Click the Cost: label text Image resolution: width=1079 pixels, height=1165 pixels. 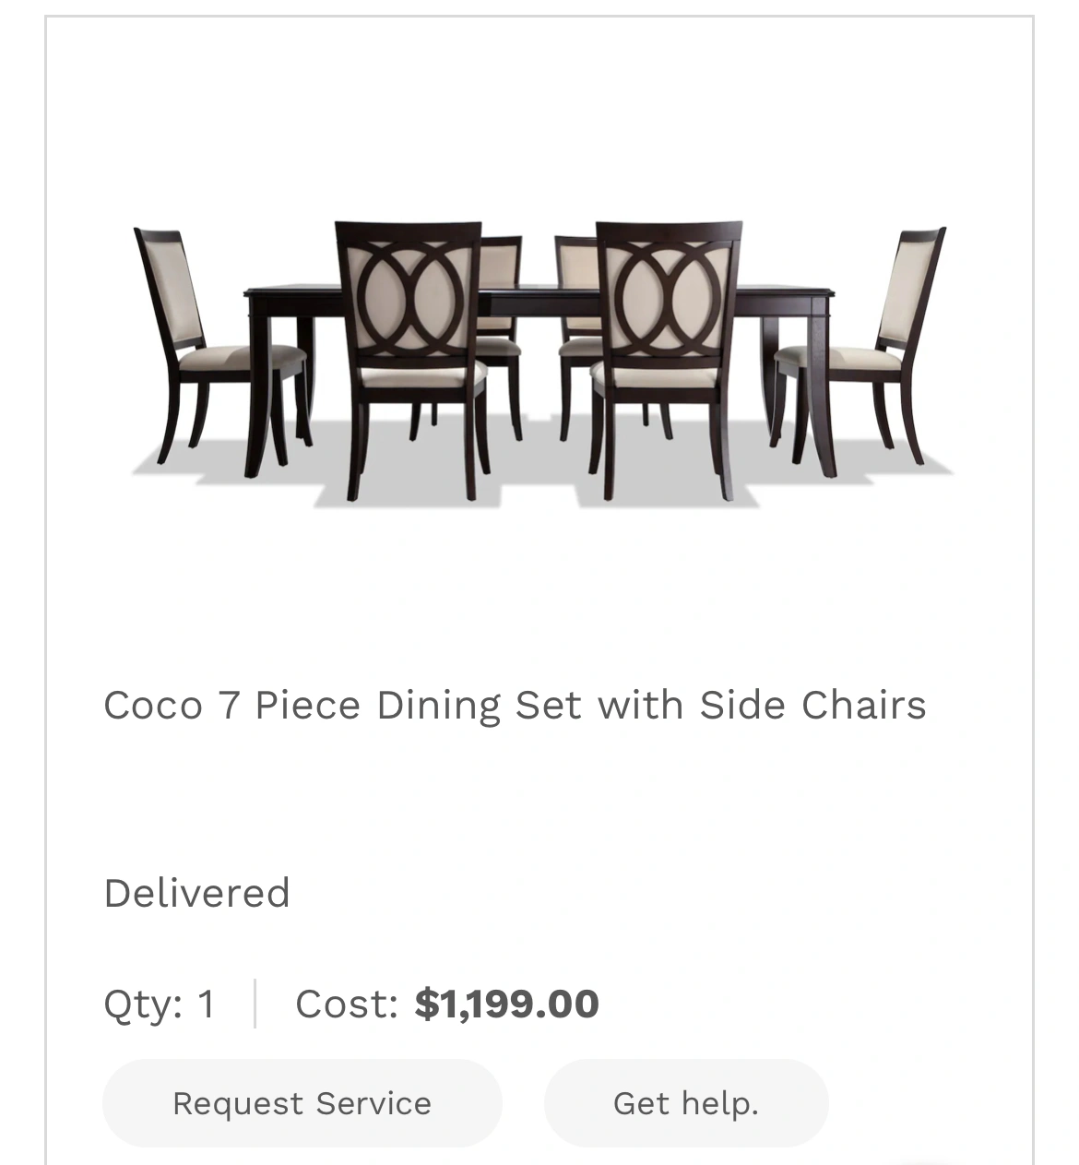coord(346,1004)
